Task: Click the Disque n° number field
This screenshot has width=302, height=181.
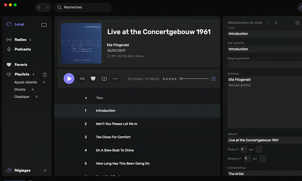Action: (247, 159)
